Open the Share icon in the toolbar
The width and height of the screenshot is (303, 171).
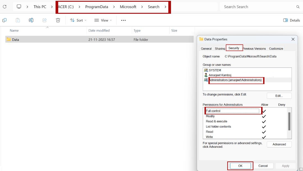click(x=44, y=20)
